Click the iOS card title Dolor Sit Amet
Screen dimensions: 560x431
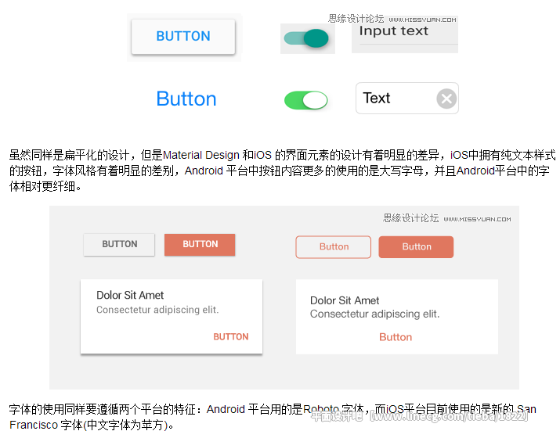345,300
